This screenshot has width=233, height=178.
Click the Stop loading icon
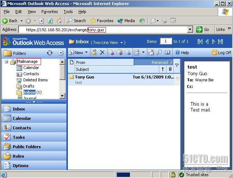41,21
